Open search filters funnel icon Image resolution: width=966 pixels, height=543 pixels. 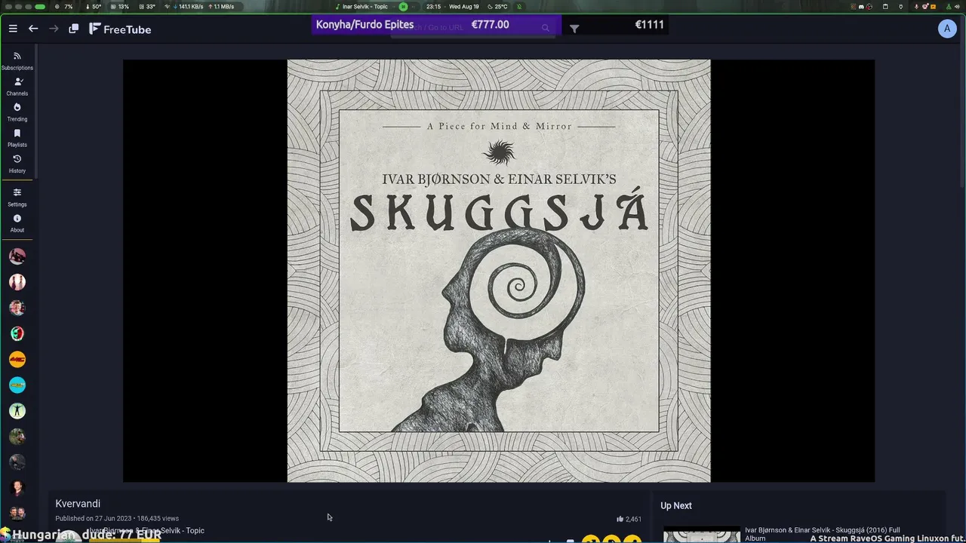(574, 29)
